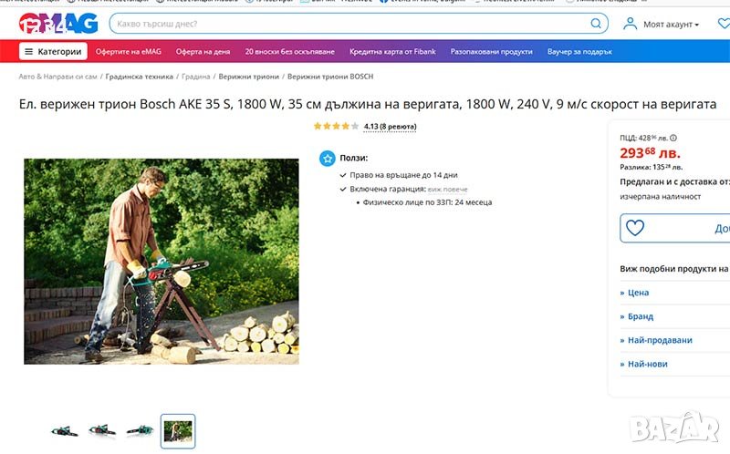
Task: Open the 4.13 (8 ревюта) reviews link
Action: tap(390, 127)
